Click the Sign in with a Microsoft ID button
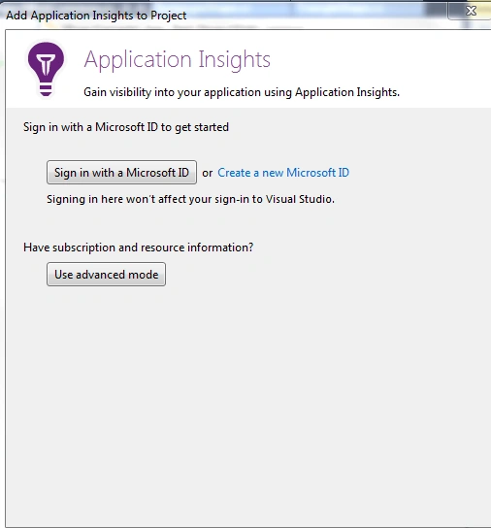 [x=121, y=173]
